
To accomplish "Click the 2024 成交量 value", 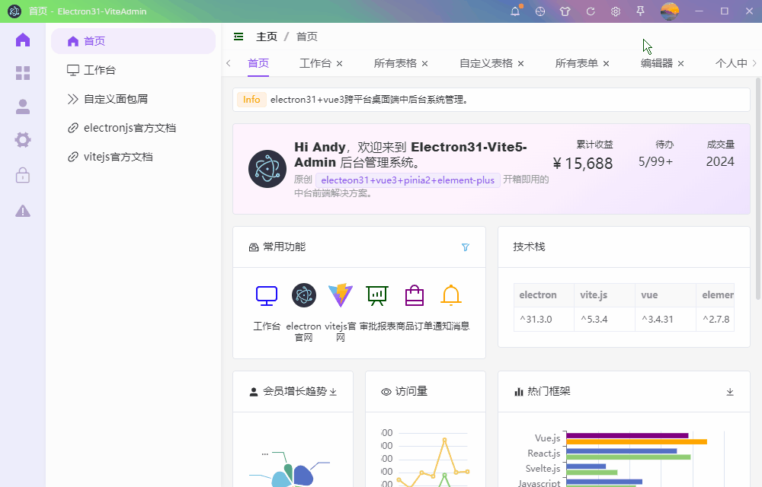I will (720, 161).
